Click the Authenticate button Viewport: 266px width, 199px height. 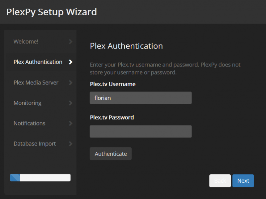click(x=110, y=153)
